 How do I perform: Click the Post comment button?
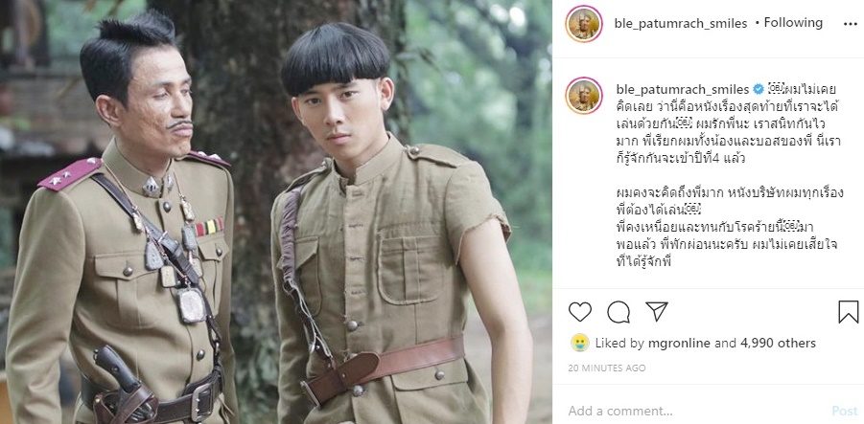coord(845,411)
